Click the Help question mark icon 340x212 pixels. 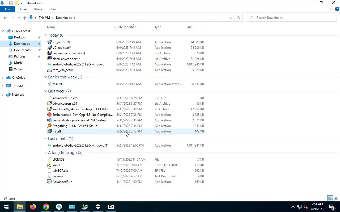click(x=337, y=9)
